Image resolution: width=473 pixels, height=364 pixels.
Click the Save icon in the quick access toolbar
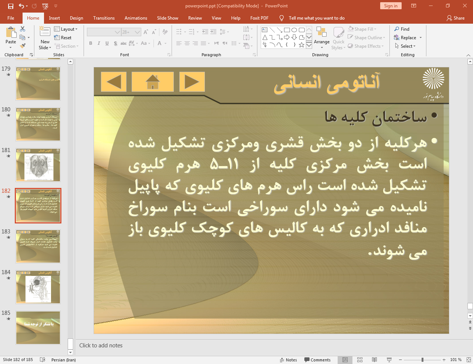(x=10, y=6)
